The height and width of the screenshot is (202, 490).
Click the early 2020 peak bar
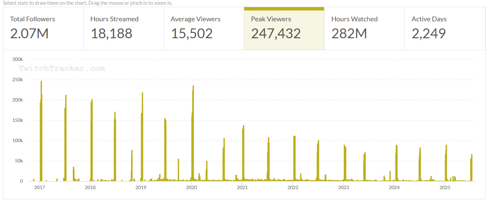(193, 133)
